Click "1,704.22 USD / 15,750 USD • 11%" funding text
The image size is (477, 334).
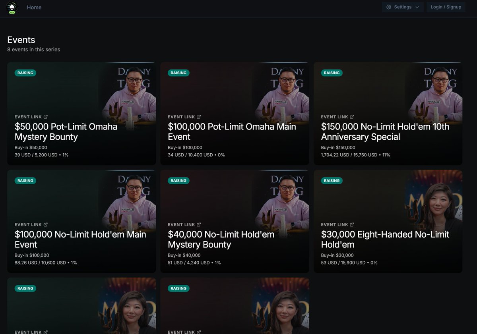(x=356, y=155)
